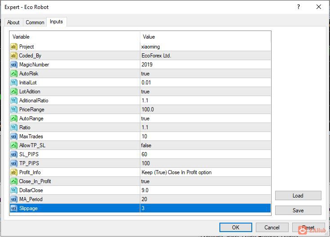
Task: Select the PriceRange variable name
Action: click(x=32, y=110)
